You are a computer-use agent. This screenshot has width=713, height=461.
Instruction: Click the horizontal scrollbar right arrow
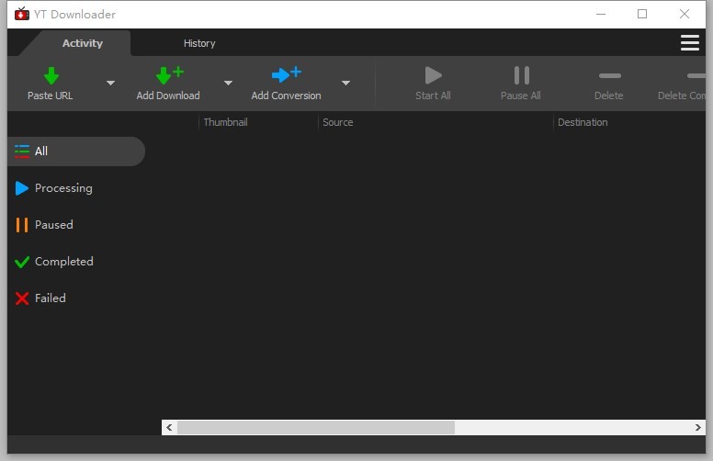[x=698, y=428]
